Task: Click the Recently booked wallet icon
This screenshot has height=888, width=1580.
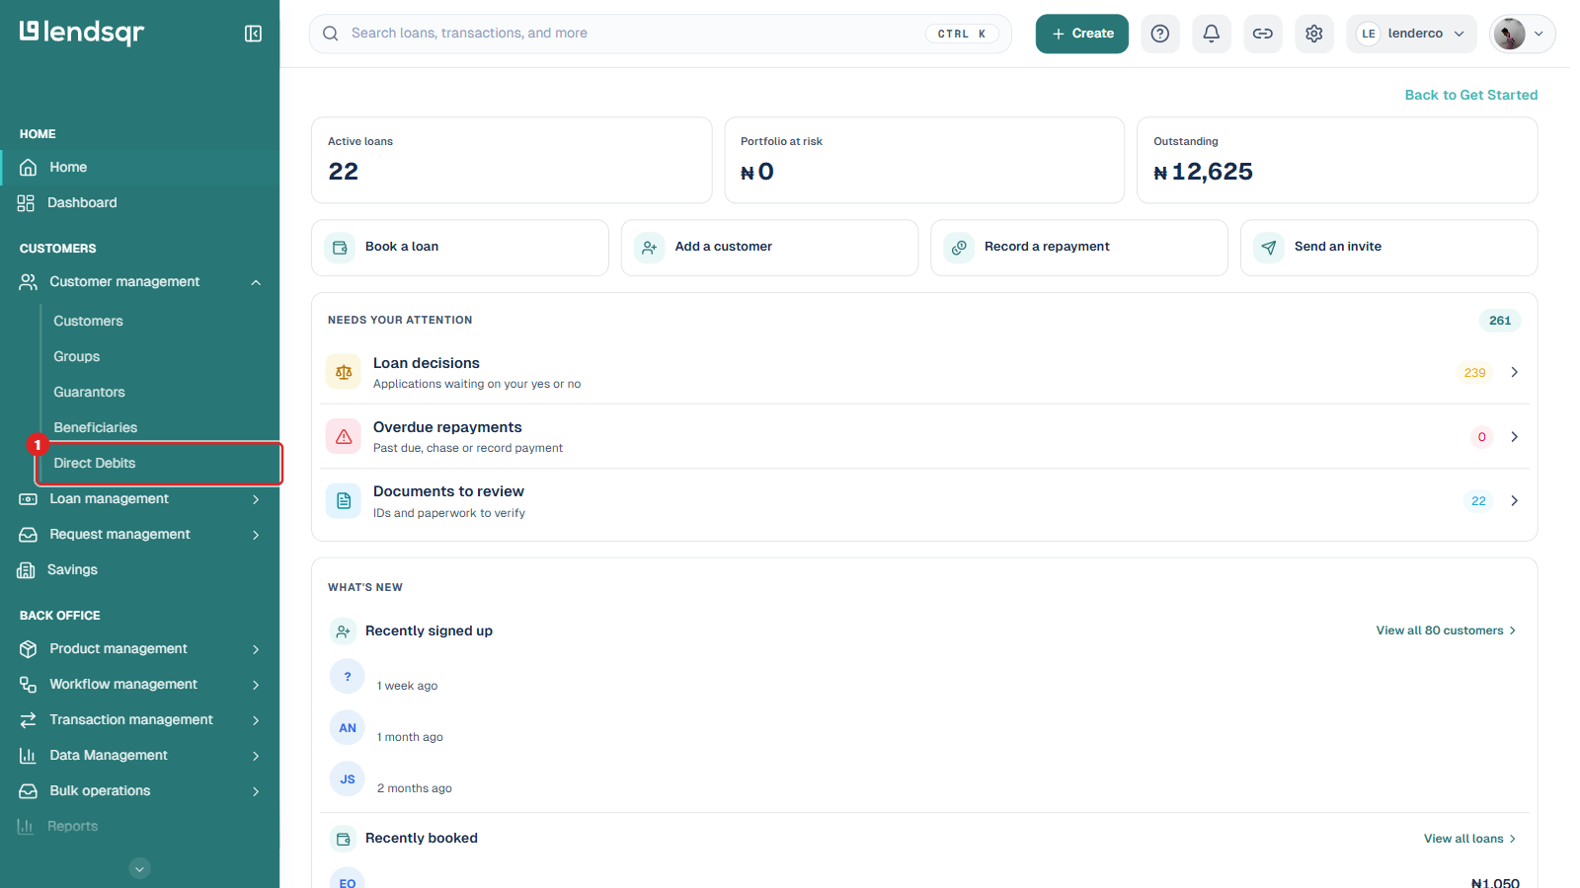Action: point(343,839)
